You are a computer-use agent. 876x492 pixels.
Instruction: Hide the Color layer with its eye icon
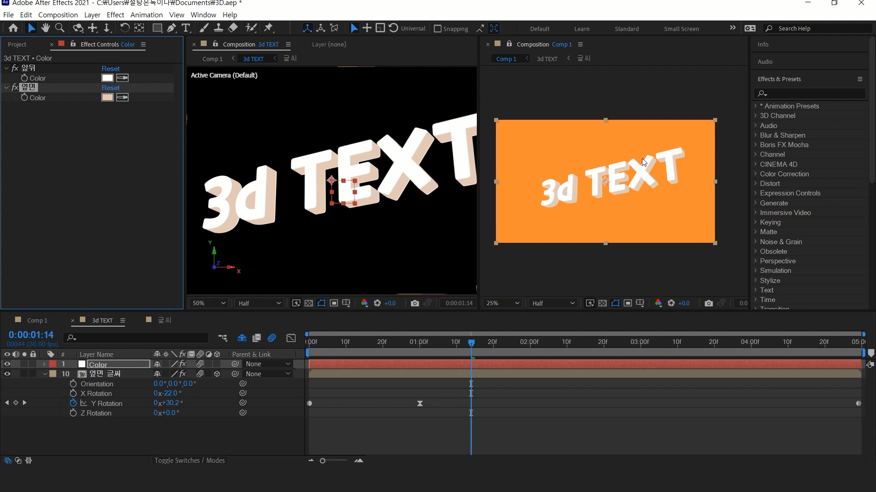[x=7, y=364]
